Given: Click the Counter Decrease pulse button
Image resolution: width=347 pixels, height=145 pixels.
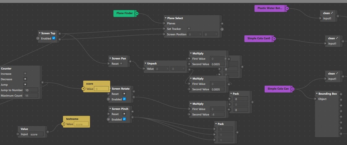Looking at the screenshot, I should tap(25, 79).
